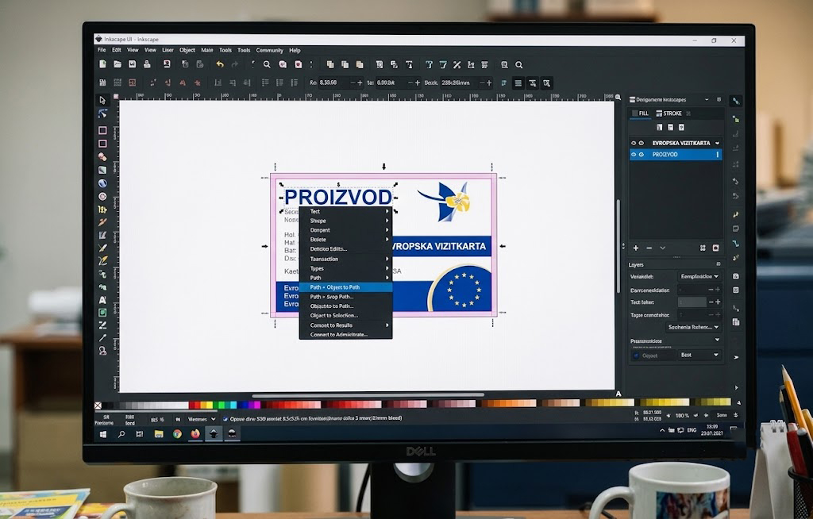Viewport: 813px width, 519px height.
Task: Open Inkscape taskbar icon
Action: pos(213,434)
